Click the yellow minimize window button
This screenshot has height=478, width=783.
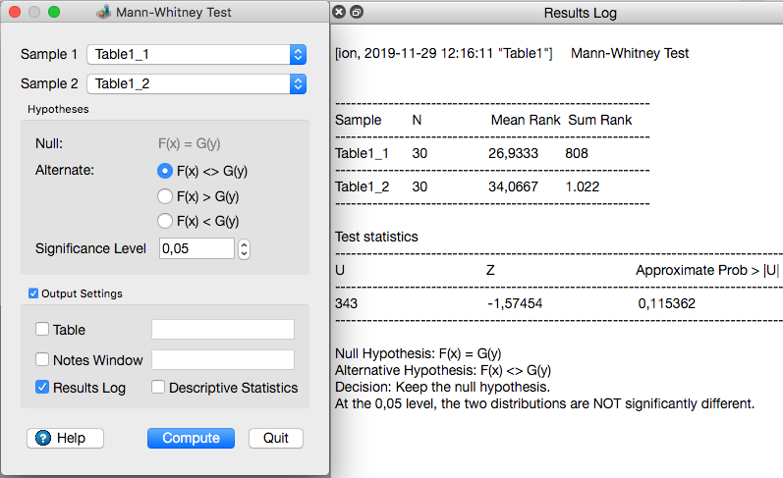34,12
